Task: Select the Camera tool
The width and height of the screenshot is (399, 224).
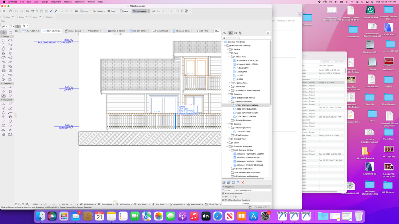Action: 10,96
